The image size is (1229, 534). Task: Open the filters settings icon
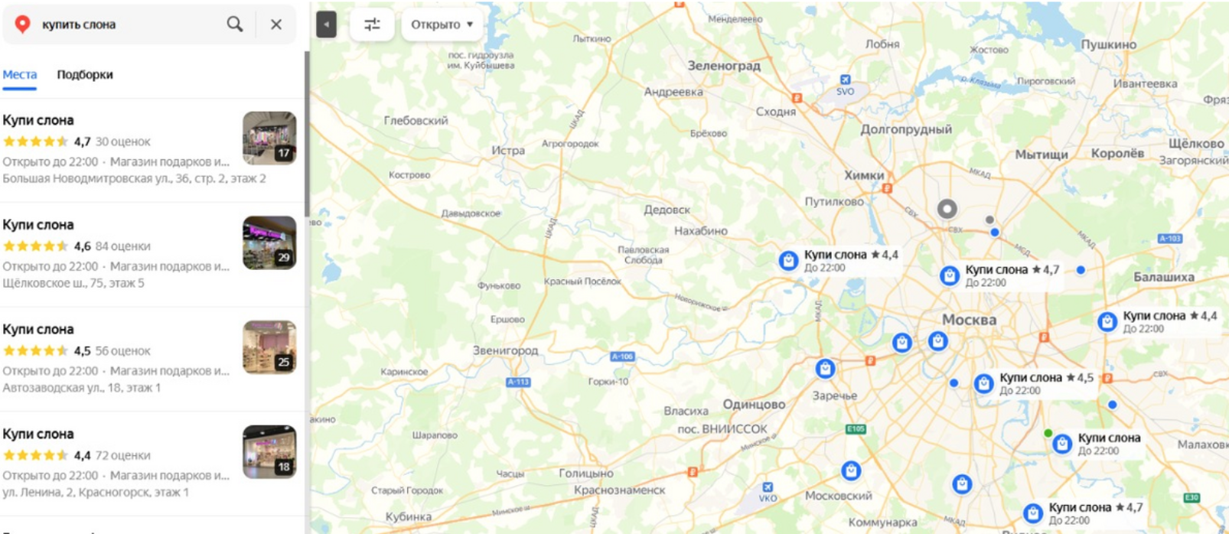[x=372, y=24]
